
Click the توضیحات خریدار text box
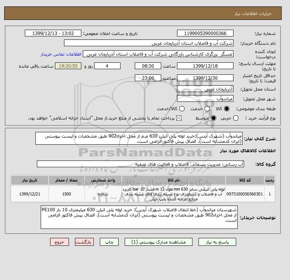pos(139,218)
